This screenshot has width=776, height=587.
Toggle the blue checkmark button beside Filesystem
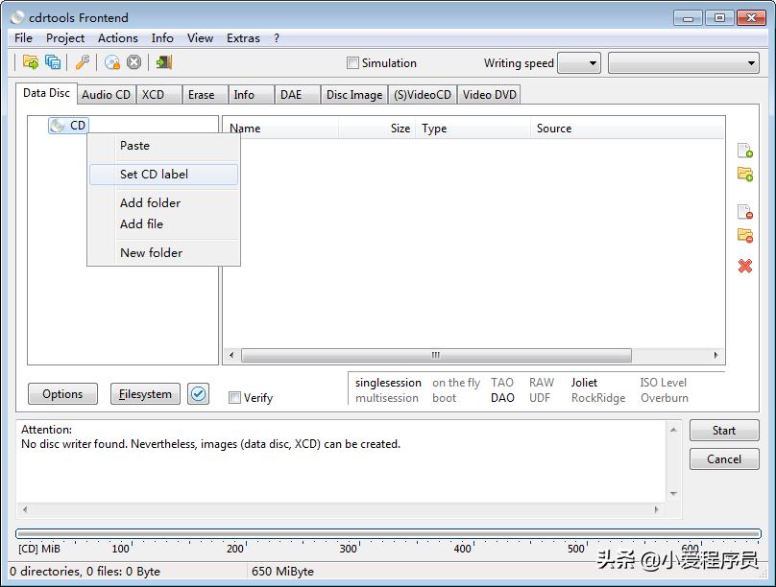click(199, 393)
